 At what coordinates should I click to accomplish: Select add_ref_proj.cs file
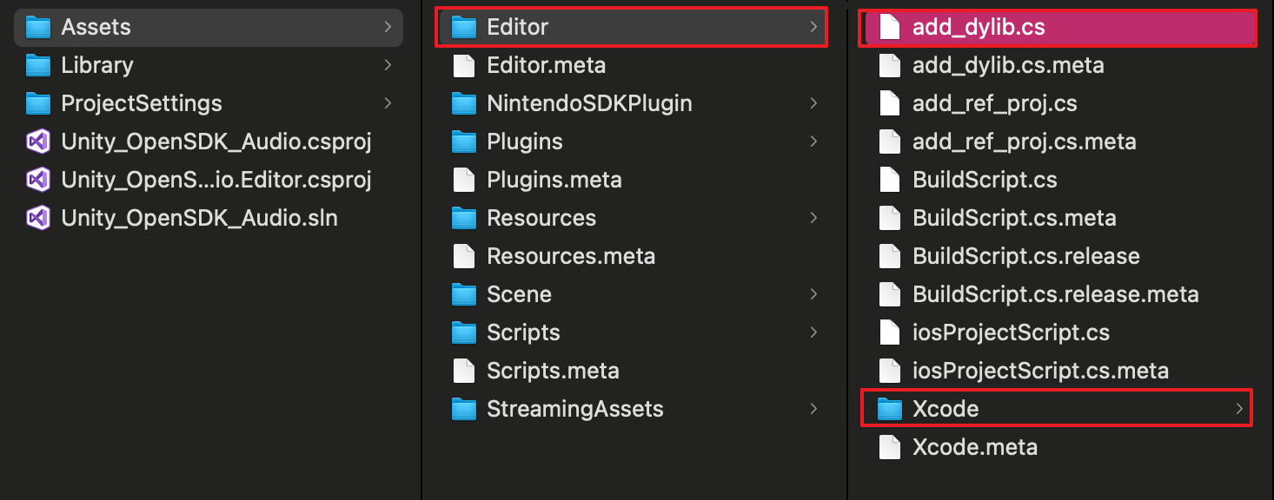click(x=994, y=103)
